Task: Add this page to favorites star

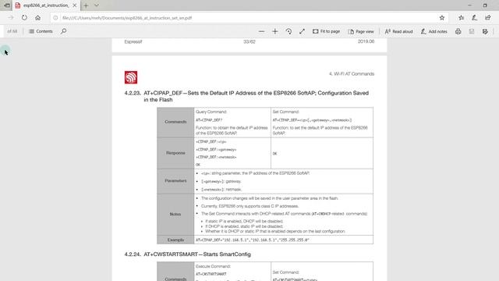Action: pos(442,18)
